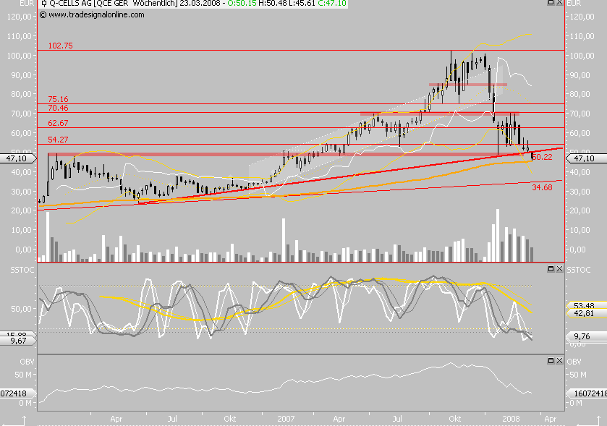Close the Q-CELLS price chart panel
607x426 pixels.
[559, 2]
